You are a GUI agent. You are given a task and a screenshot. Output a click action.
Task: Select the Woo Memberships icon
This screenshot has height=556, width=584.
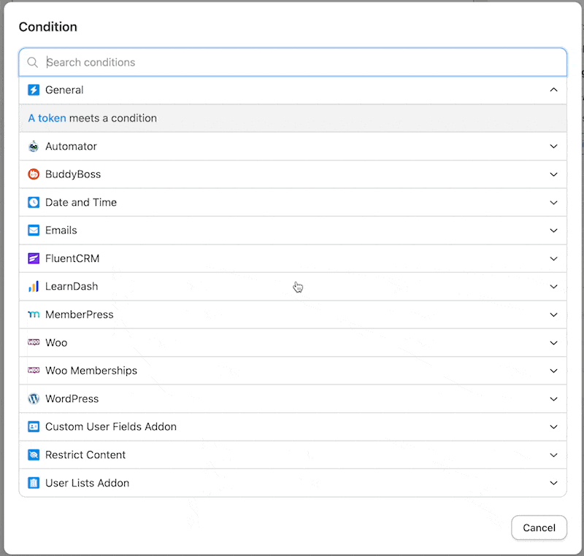pyautogui.click(x=34, y=371)
